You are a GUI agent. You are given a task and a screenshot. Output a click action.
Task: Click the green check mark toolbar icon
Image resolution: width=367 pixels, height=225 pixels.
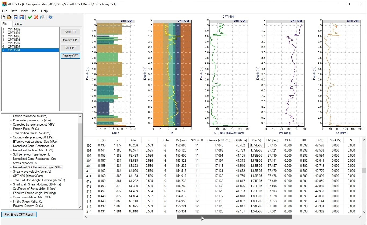pyautogui.click(x=30, y=17)
